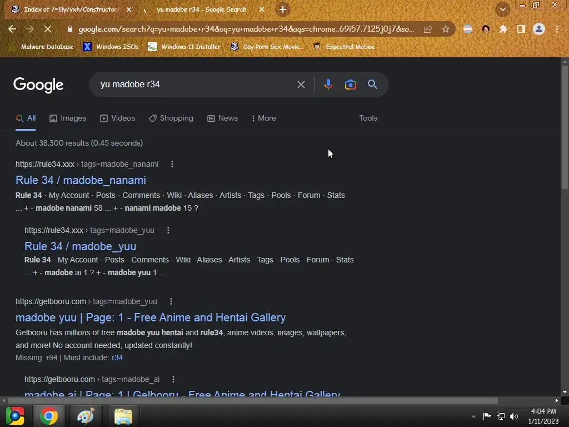
Task: Click the Google logo
Action: [x=38, y=85]
